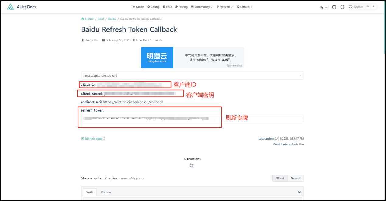Open the api.xhofe.top server select box
Image resolution: width=386 pixels, height=201 pixels.
(x=192, y=75)
